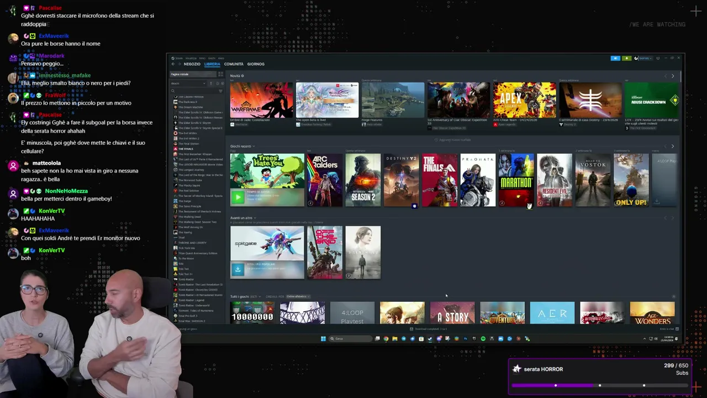Open Amici e chat at the bottom right

669,329
